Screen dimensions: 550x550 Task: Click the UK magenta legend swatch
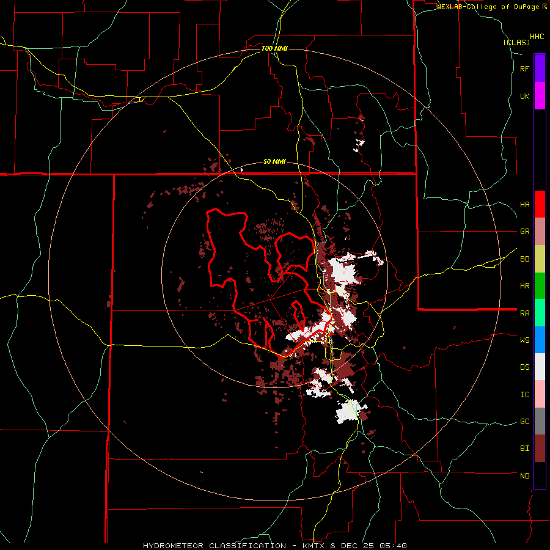tap(540, 96)
